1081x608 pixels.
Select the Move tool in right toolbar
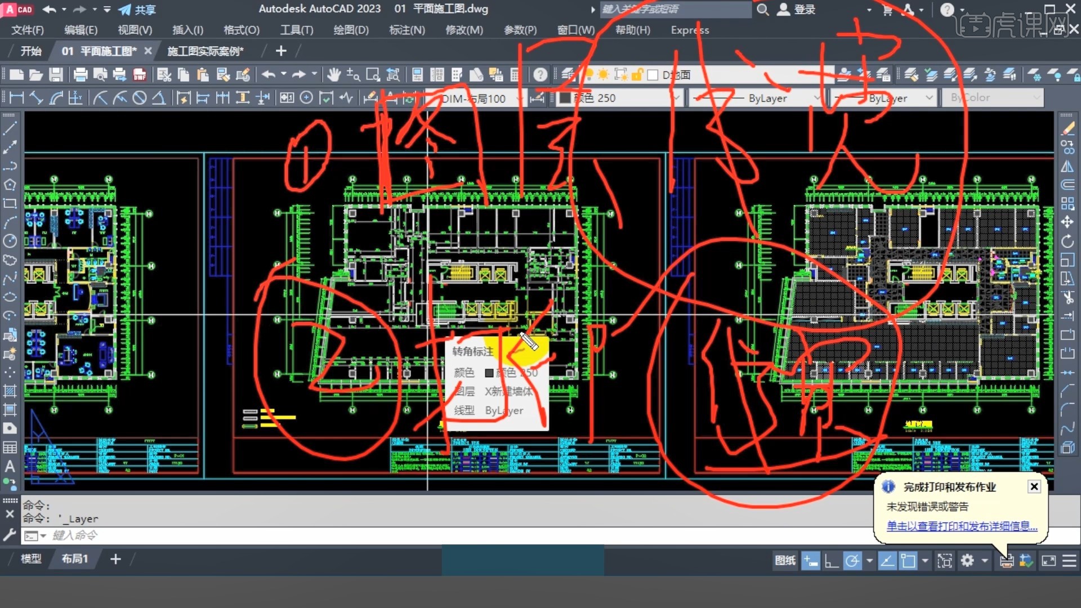pos(1067,222)
